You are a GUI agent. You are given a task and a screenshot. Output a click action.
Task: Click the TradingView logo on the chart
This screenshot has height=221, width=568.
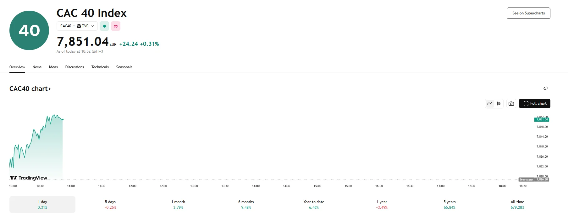click(x=28, y=178)
